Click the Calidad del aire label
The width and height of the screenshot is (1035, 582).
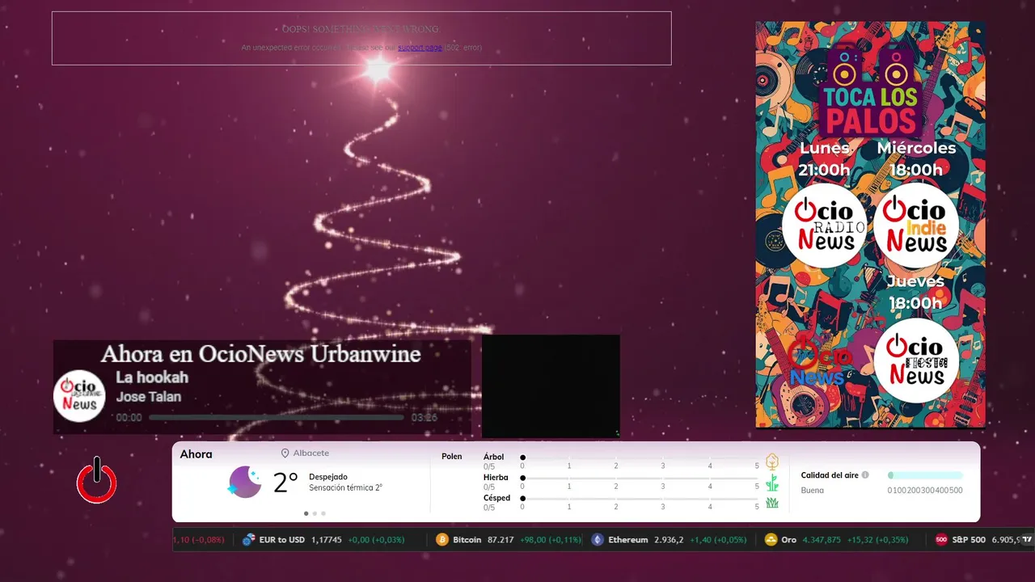830,475
